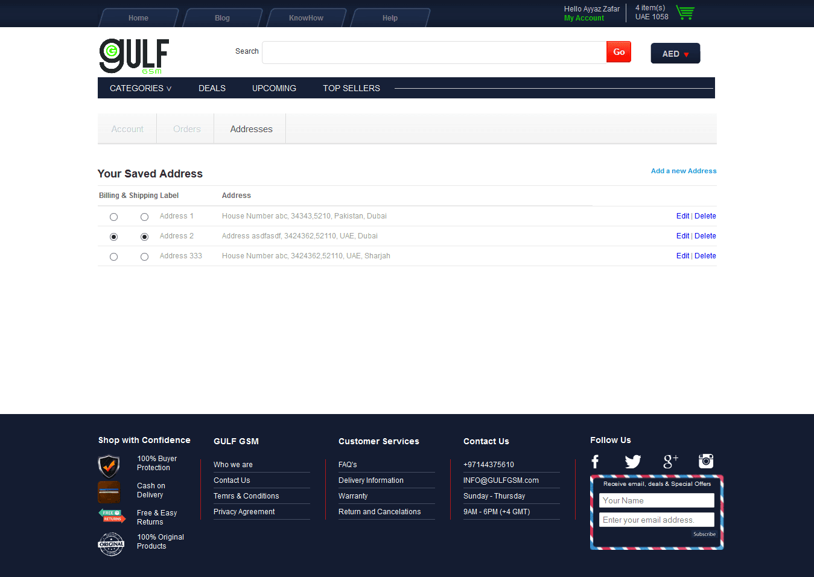Open the Blog tab
814x577 pixels.
click(x=222, y=18)
